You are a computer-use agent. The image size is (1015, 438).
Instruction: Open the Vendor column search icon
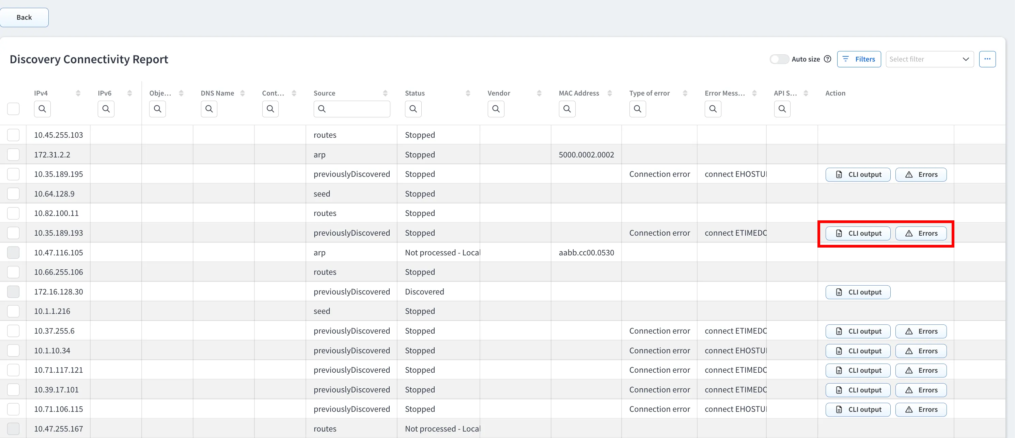tap(496, 108)
